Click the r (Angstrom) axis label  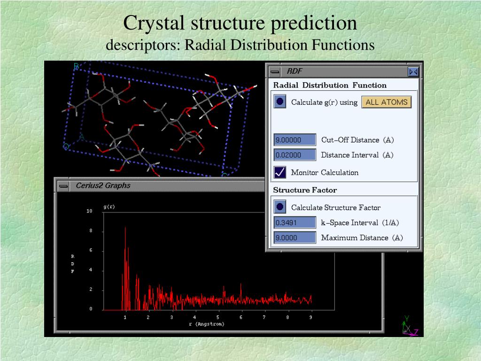click(x=207, y=324)
